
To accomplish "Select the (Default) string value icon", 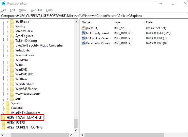I will tap(83, 28).
